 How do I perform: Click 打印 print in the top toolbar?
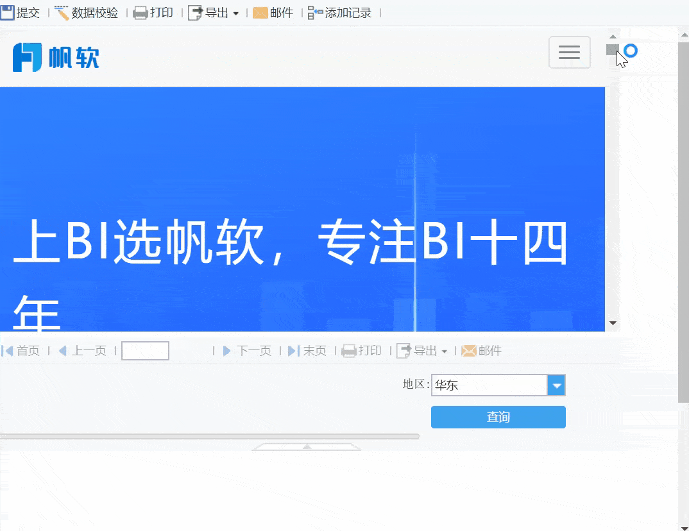153,13
